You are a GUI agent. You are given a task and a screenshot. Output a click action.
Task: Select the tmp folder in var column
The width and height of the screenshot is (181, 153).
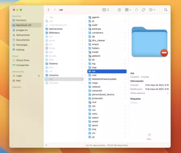[x=107, y=129]
